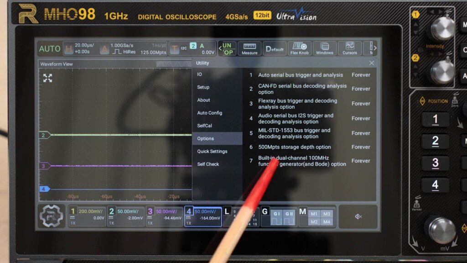Select SelfCal in the Utility menu
Image resolution: width=467 pixels, height=263 pixels.
(x=205, y=126)
